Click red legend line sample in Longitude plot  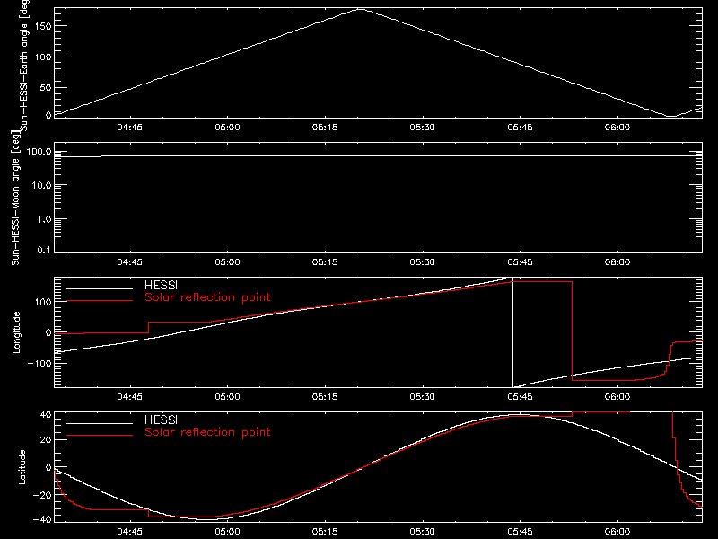(100, 301)
